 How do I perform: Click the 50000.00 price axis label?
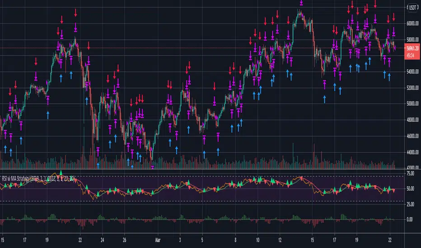coord(410,104)
